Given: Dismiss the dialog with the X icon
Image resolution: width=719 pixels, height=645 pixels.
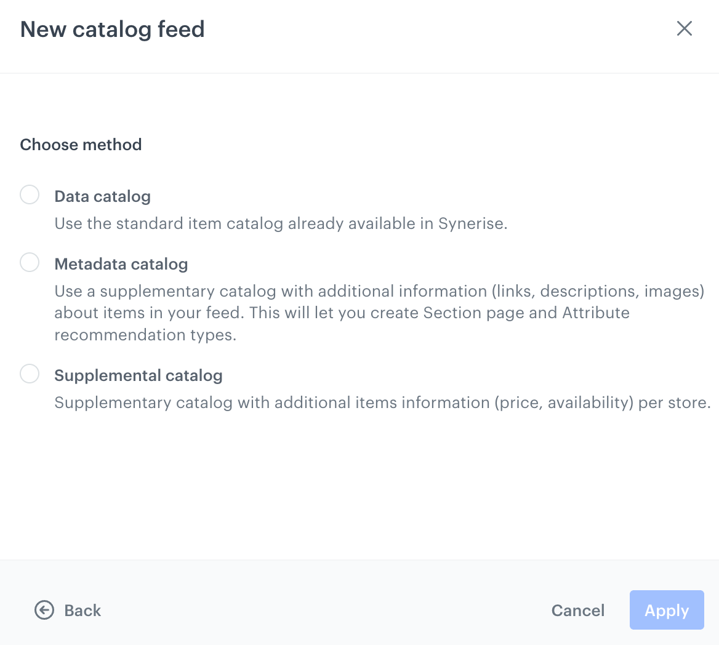Looking at the screenshot, I should pos(684,28).
